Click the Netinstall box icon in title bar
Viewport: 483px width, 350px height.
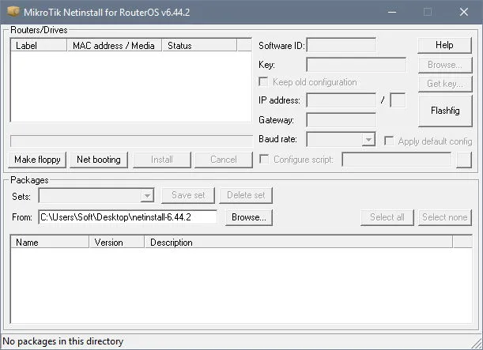[13, 12]
